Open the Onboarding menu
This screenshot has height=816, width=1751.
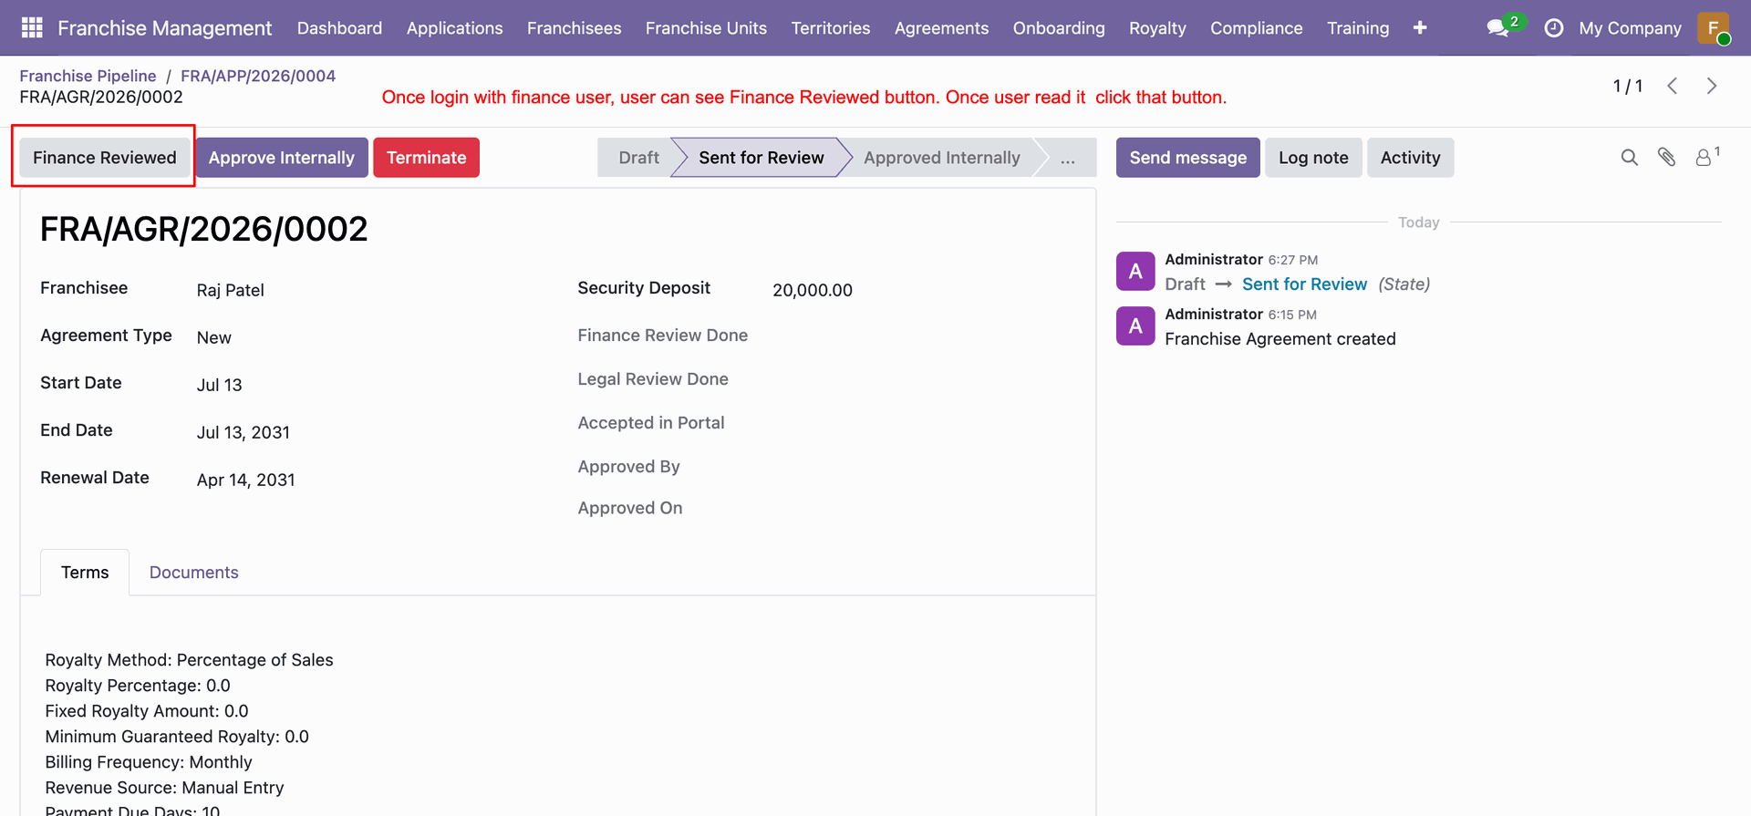[x=1059, y=28]
